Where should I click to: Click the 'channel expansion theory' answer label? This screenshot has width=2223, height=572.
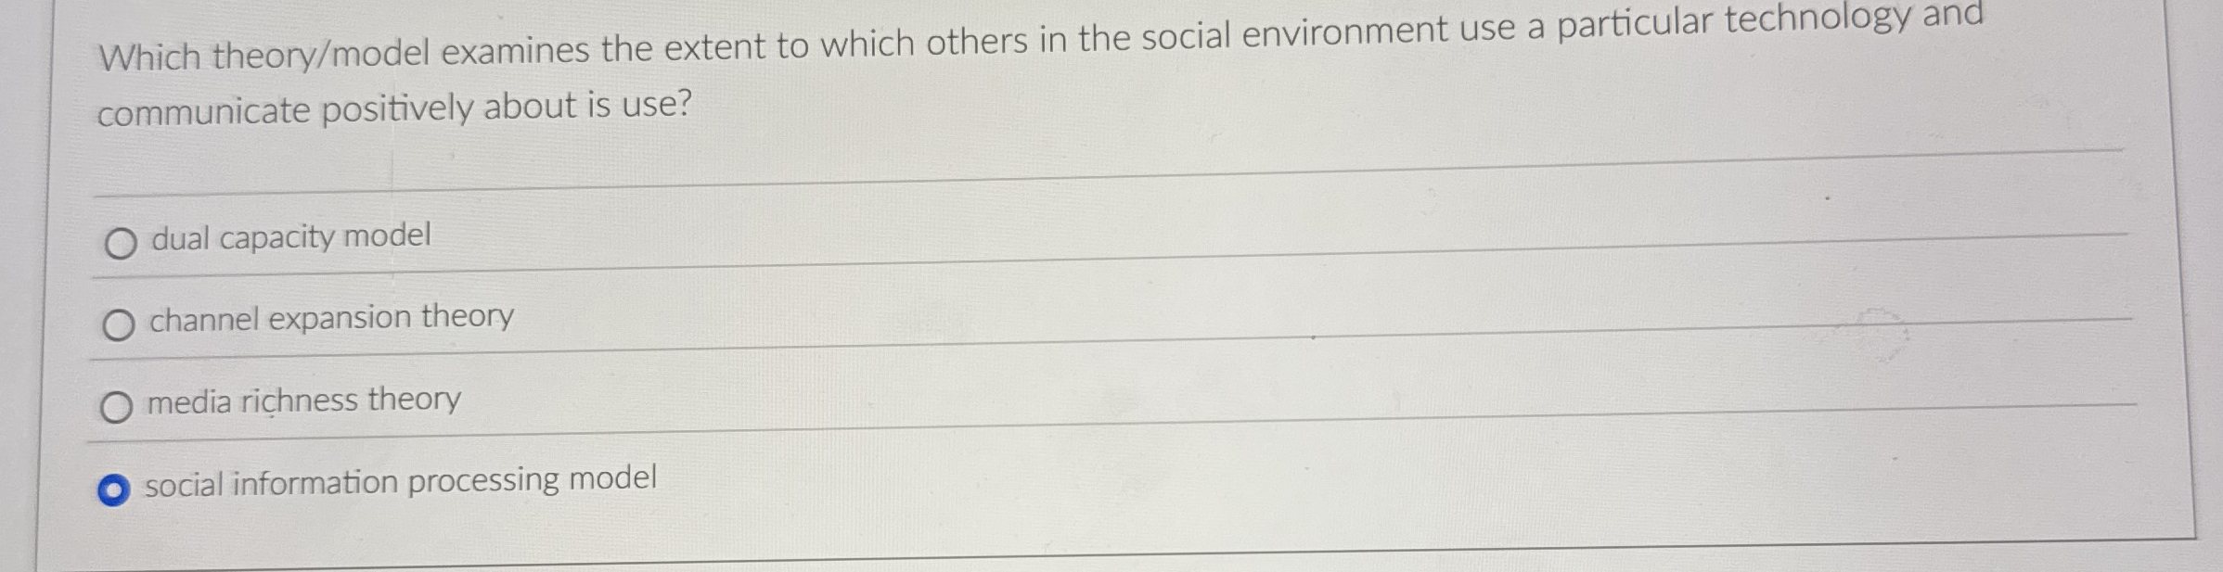pos(331,318)
